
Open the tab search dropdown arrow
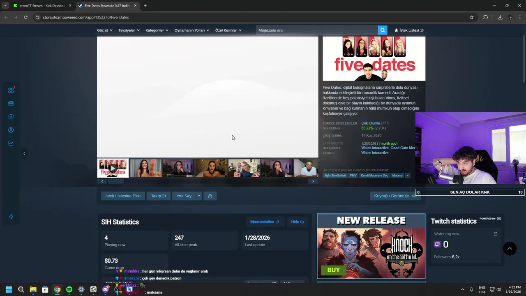5,6
